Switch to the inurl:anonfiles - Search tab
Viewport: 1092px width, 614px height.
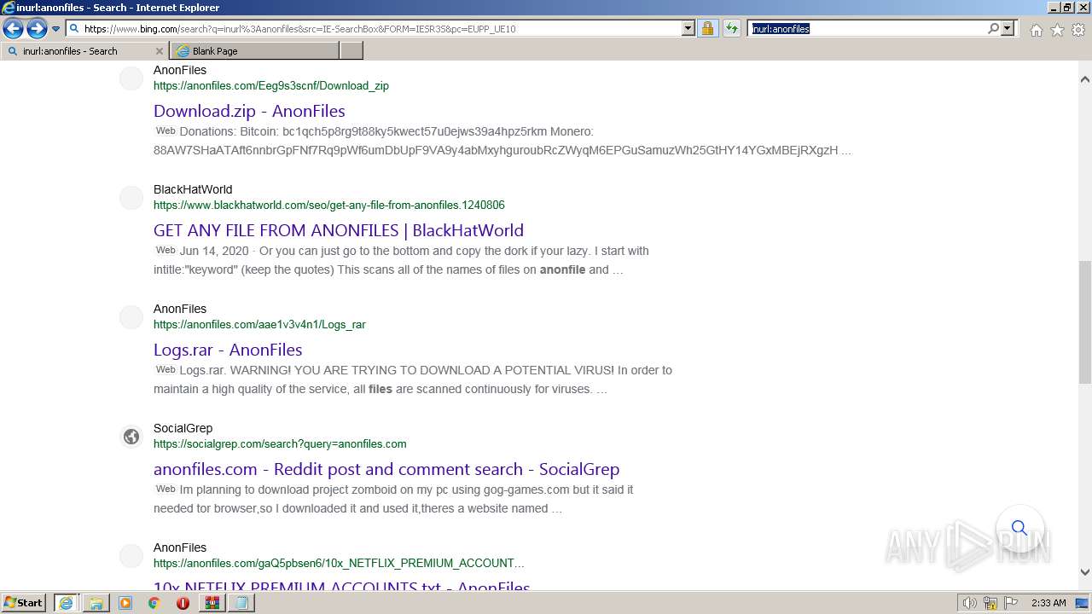pos(84,51)
